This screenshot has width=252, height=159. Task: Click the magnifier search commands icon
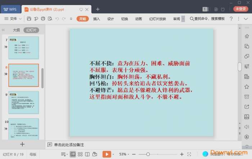192,19
